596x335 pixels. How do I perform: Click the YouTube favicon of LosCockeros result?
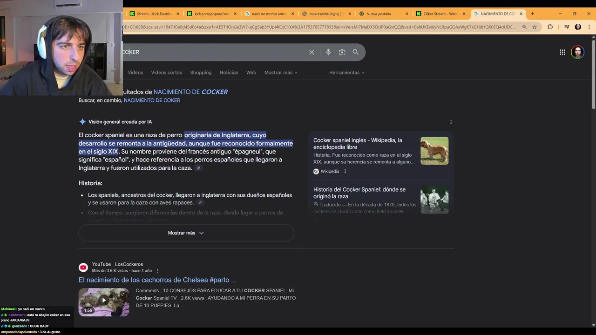[x=83, y=267]
